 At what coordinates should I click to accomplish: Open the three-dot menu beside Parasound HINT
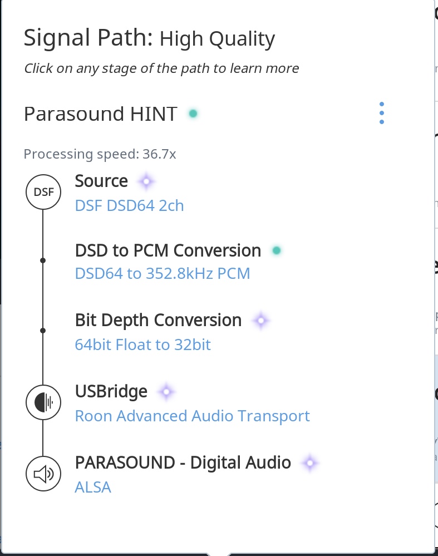(382, 113)
